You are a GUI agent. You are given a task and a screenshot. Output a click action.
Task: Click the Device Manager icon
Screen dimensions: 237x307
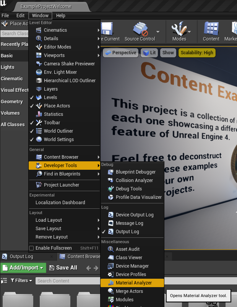(x=111, y=266)
